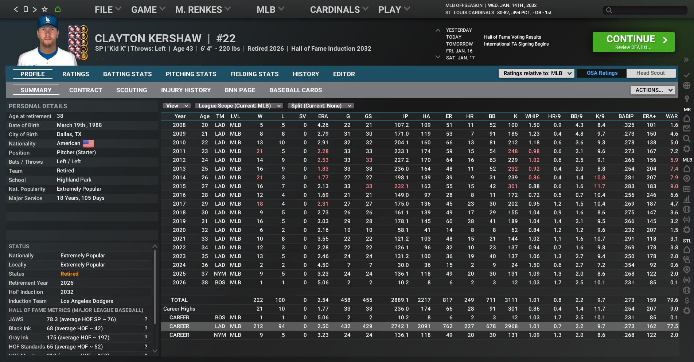Screen dimensions: 694x362
Task: Switch to Head Scout ratings
Action: pyautogui.click(x=651, y=73)
